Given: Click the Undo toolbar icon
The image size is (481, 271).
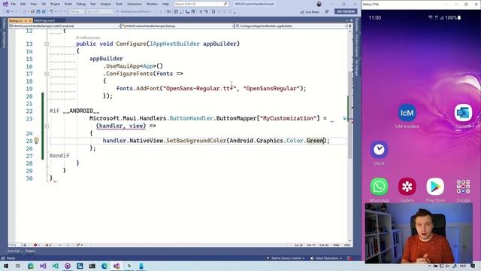Looking at the screenshot, I should pos(51,12).
